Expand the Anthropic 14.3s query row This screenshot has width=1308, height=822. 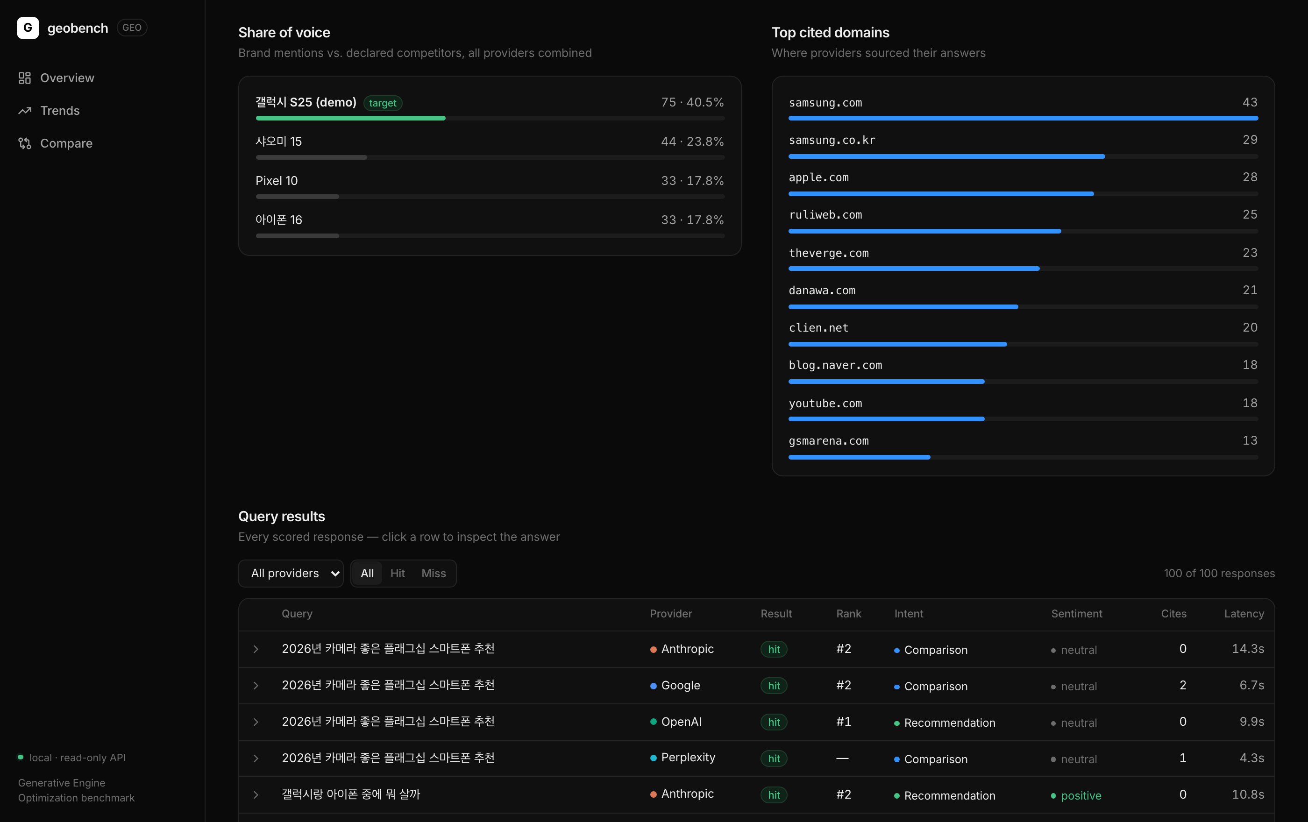point(256,649)
